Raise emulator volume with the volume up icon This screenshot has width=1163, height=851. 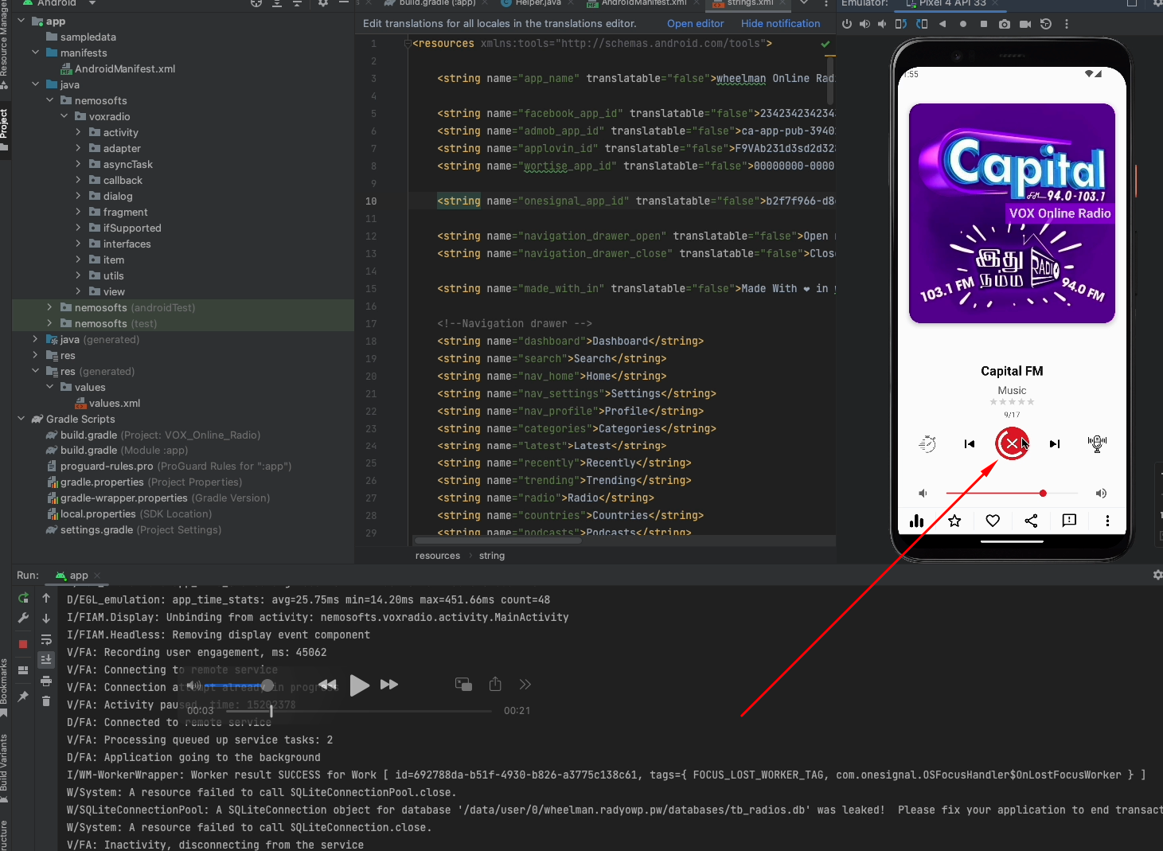[864, 24]
